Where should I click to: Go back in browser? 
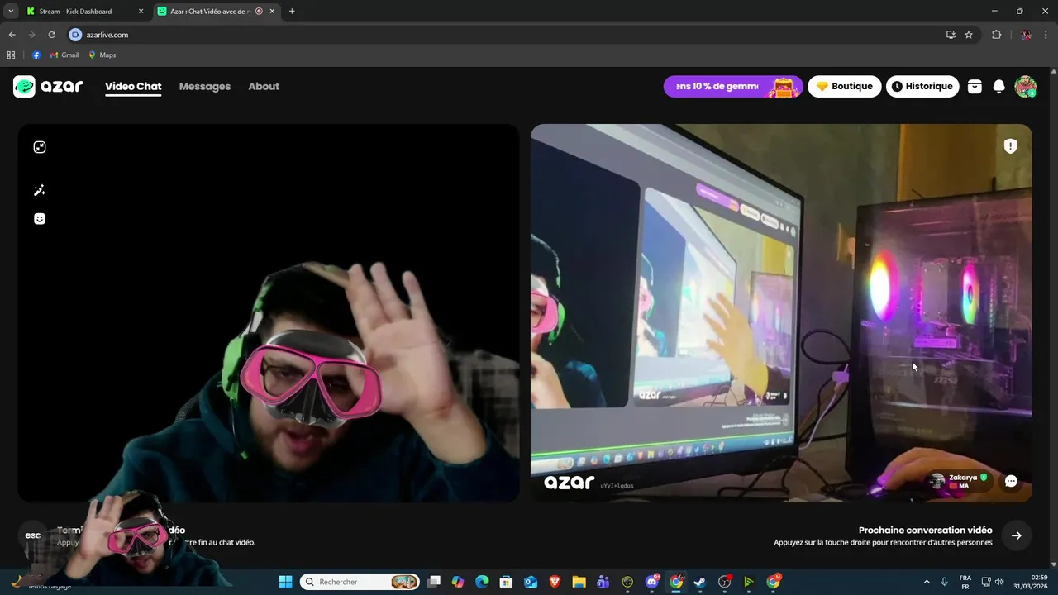(12, 35)
